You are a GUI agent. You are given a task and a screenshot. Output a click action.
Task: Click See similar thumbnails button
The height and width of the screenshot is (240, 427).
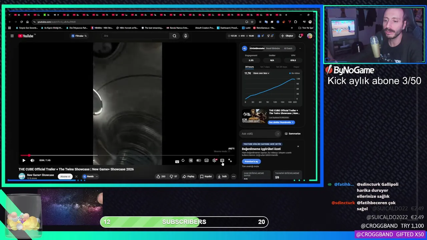click(282, 122)
